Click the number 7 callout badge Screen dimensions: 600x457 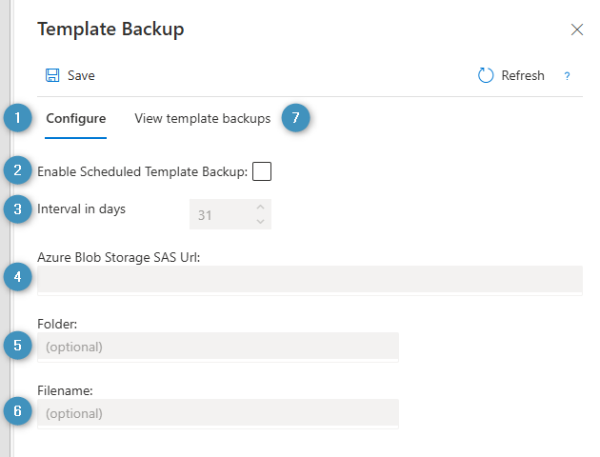(297, 119)
